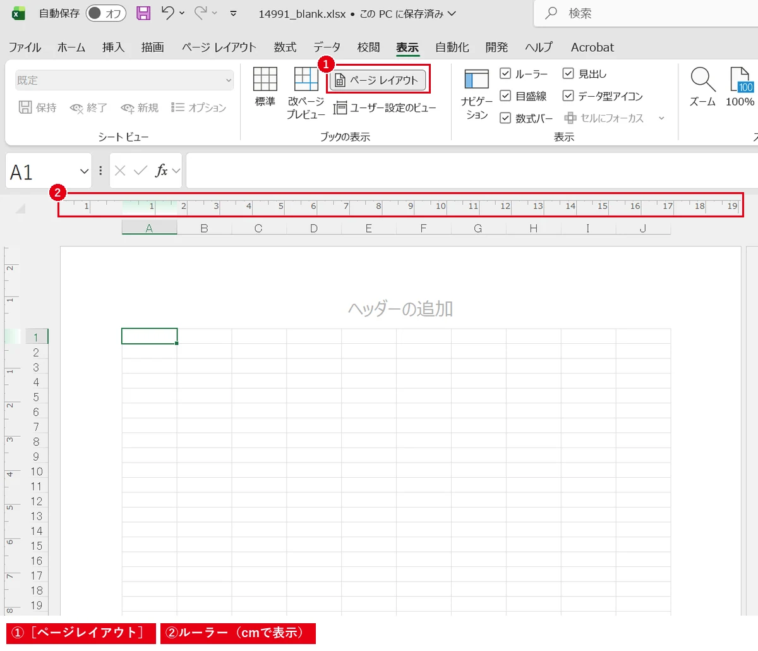The height and width of the screenshot is (651, 758).
Task: Switch to the ホーム tab
Action: pos(71,47)
